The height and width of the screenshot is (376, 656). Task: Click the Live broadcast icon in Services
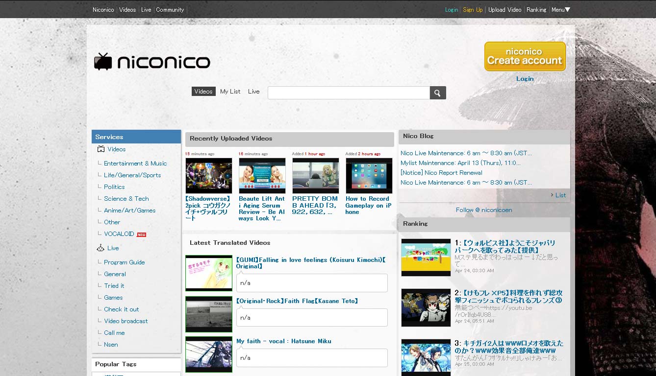coord(101,248)
